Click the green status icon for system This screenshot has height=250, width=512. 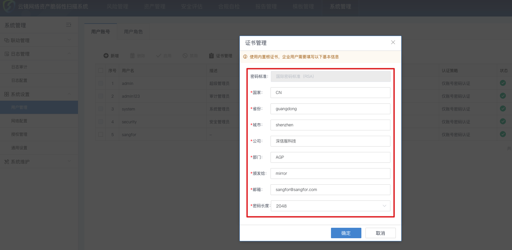point(503,108)
